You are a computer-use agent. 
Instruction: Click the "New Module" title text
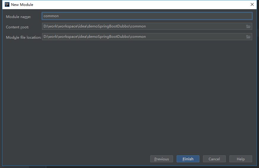click(x=22, y=5)
